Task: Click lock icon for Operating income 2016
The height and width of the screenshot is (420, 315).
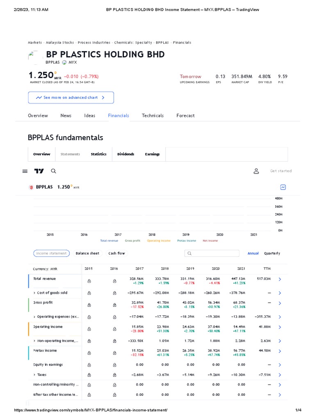Action: pos(115,329)
